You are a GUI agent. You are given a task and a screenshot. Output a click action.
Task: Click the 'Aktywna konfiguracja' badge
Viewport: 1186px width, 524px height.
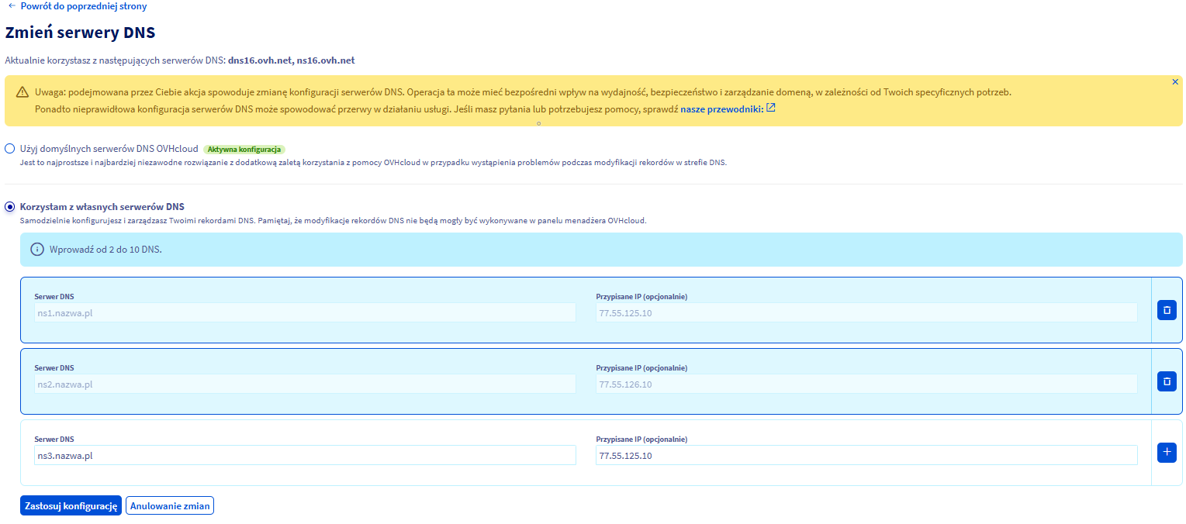coord(244,149)
